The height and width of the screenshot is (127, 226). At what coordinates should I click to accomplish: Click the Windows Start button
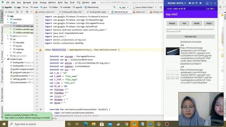[x=4, y=124]
